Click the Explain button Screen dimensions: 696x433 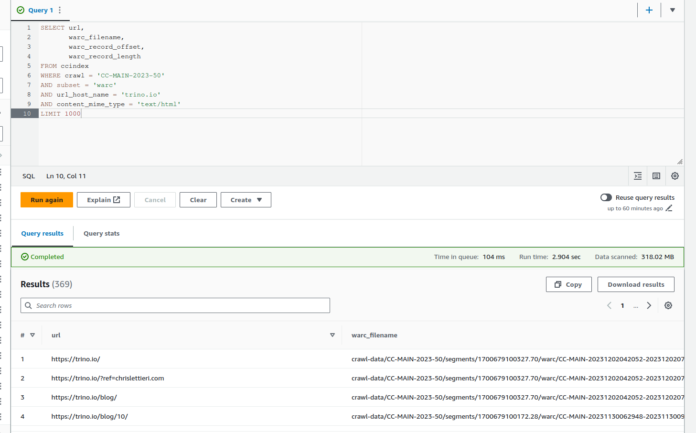tap(104, 200)
